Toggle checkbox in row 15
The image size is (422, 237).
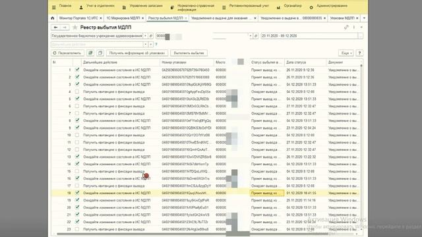click(x=77, y=171)
